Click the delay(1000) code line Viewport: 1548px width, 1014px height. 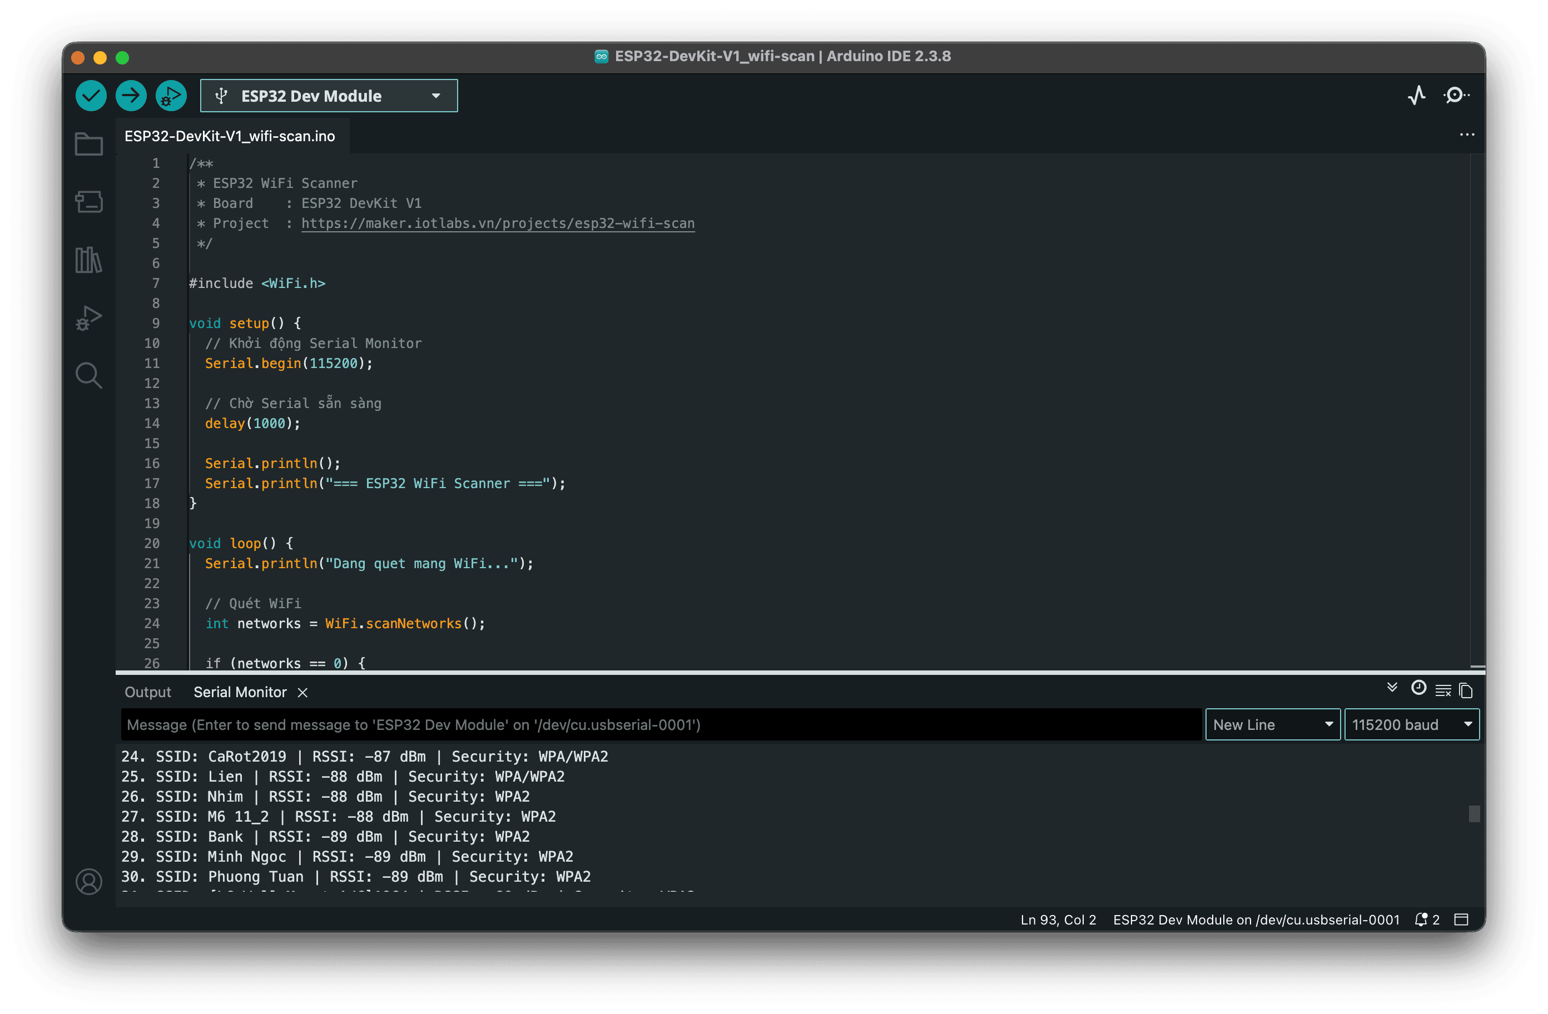(252, 424)
